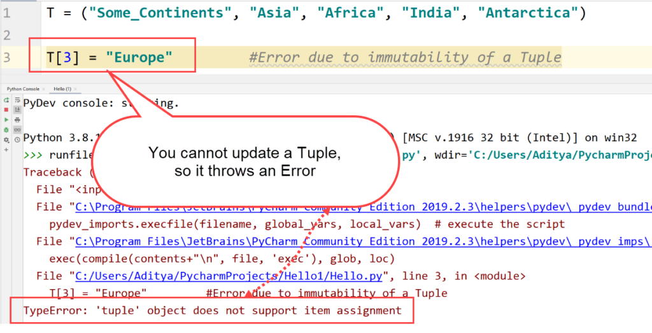Attach debugger using the green bug icon
This screenshot has width=652, height=333.
coord(6,130)
